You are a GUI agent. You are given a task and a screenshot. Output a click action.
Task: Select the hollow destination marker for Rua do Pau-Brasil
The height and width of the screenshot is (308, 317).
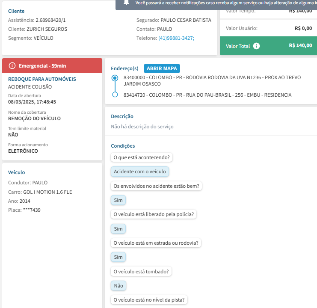[115, 95]
